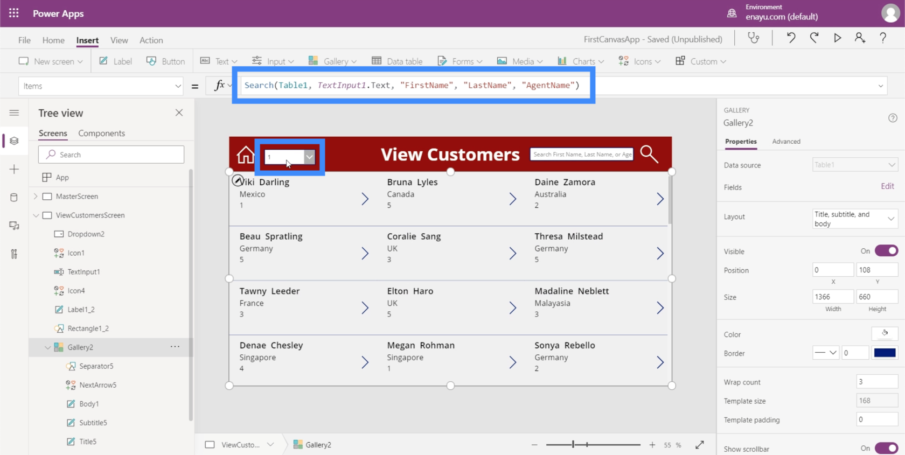
Task: Toggle the Show scrollbar switch
Action: click(886, 448)
